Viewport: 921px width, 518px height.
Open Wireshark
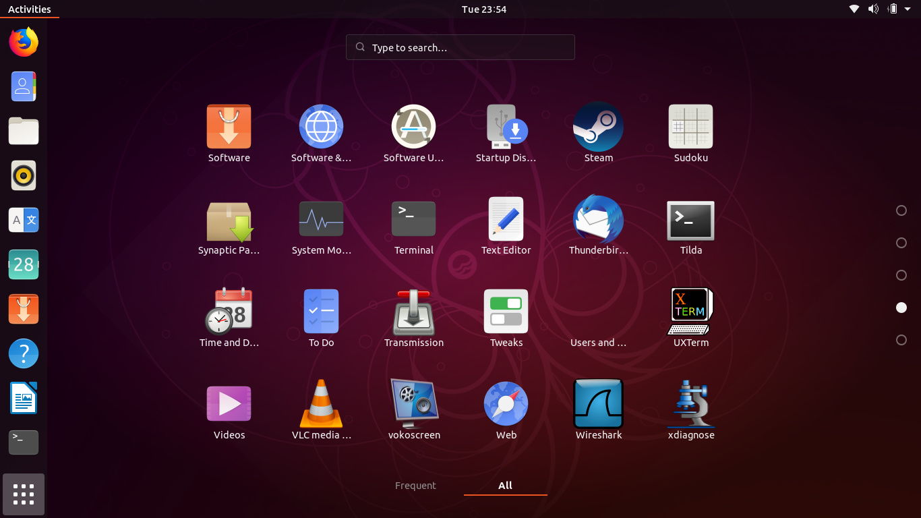pyautogui.click(x=598, y=403)
